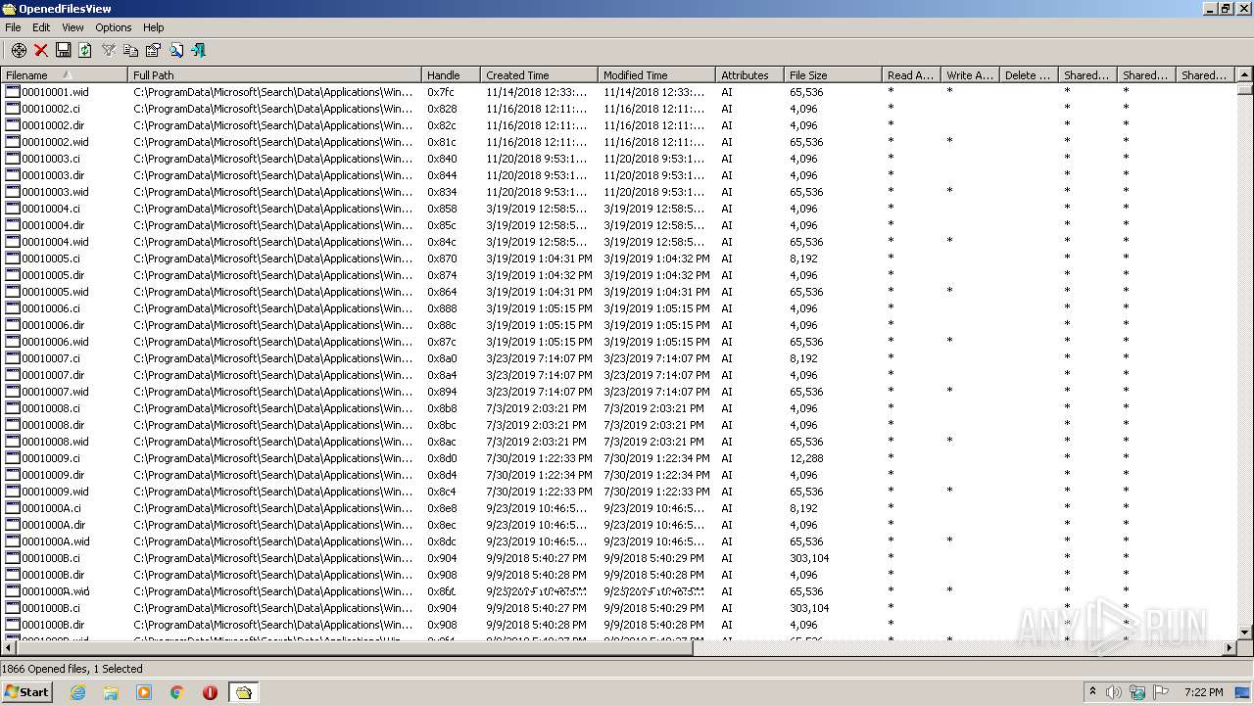
Task: Click the OpenedFilesView taskbar button
Action: click(243, 692)
